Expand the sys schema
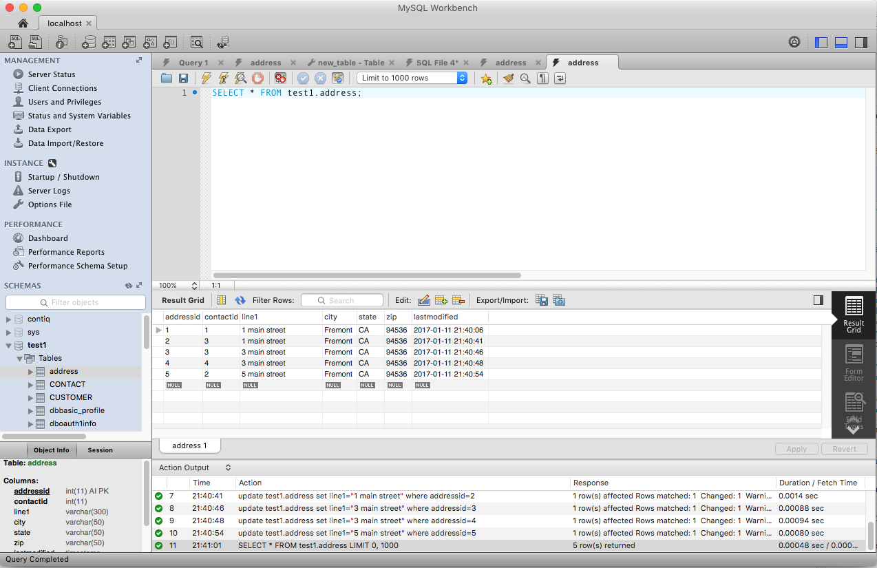This screenshot has height=568, width=877. (9, 333)
